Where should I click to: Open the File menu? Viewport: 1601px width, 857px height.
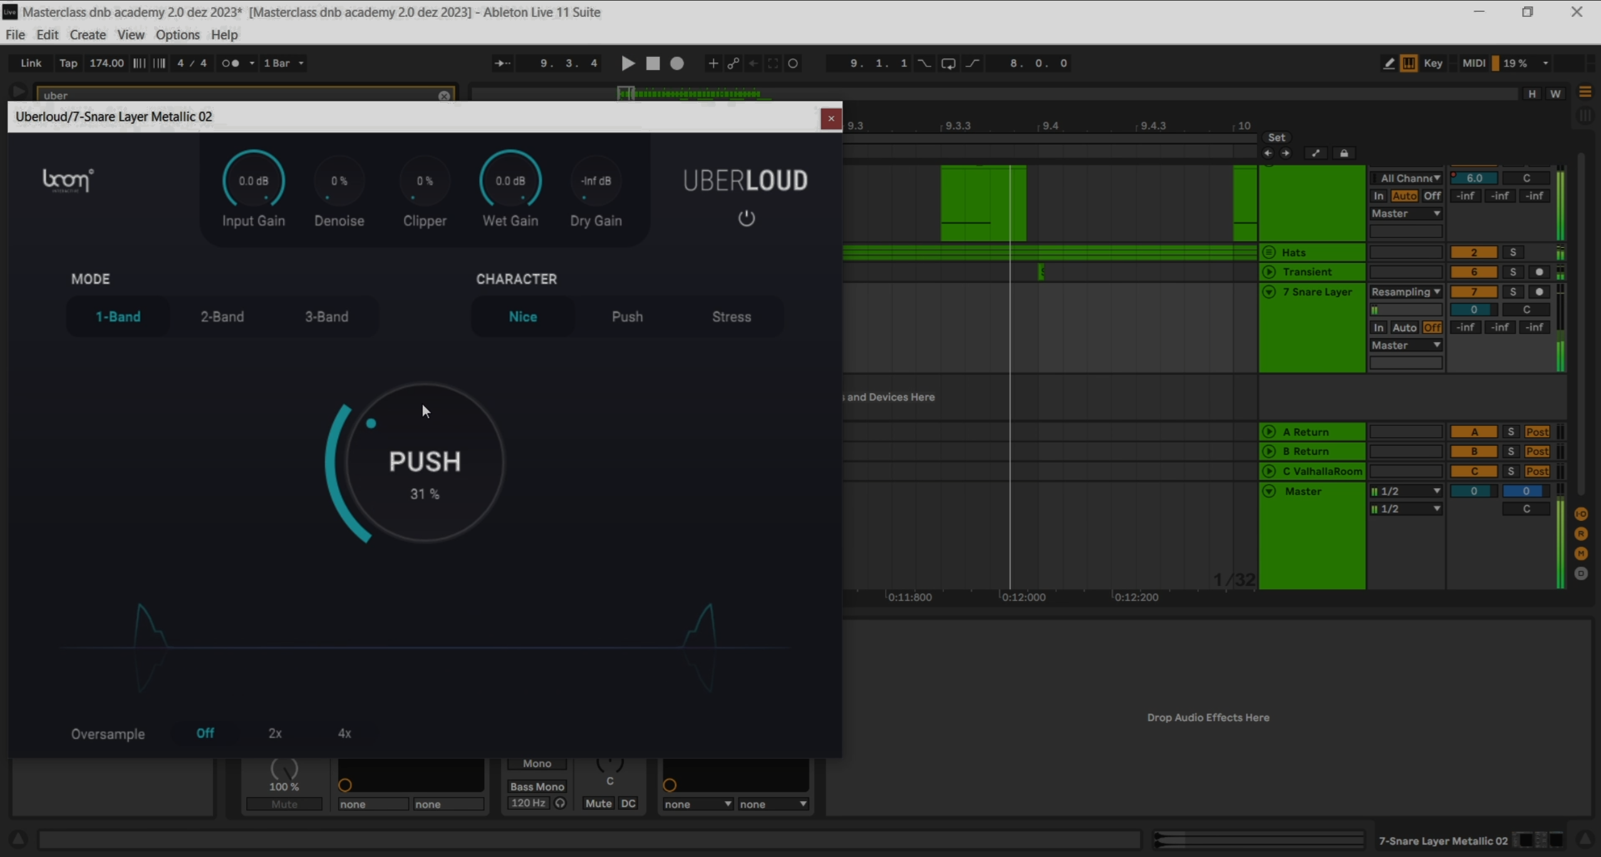[x=15, y=34]
